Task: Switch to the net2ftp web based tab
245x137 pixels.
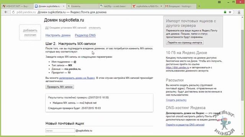Action: [x=115, y=6]
